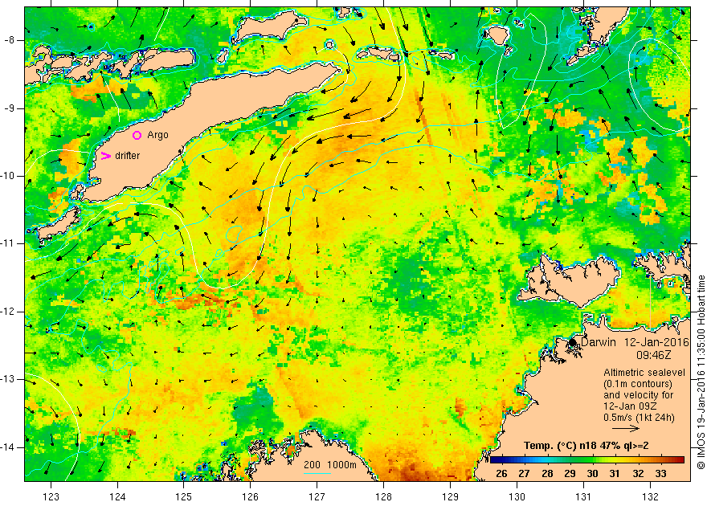Click the longitude axis label '130'

(517, 497)
